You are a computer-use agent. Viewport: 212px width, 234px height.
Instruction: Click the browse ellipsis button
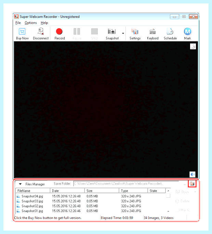tap(185, 184)
